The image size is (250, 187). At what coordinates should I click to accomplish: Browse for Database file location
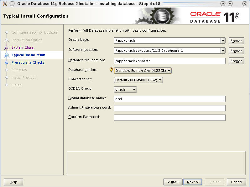point(236,61)
